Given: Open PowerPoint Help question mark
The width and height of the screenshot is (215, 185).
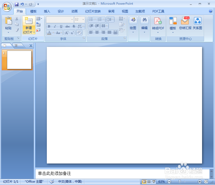Looking at the screenshot, I should (x=211, y=11).
